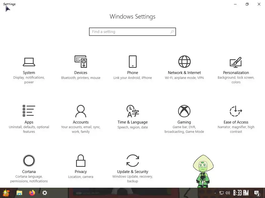The image size is (265, 198).
Task: Click 'Speech, region, date' description
Action: click(x=132, y=127)
